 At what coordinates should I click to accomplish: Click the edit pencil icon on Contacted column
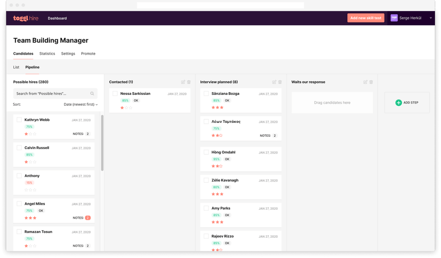(x=183, y=82)
